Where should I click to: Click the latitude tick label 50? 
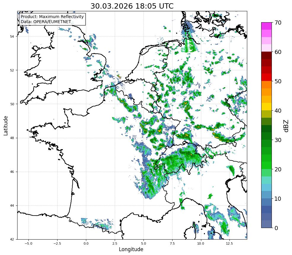click(x=12, y=104)
